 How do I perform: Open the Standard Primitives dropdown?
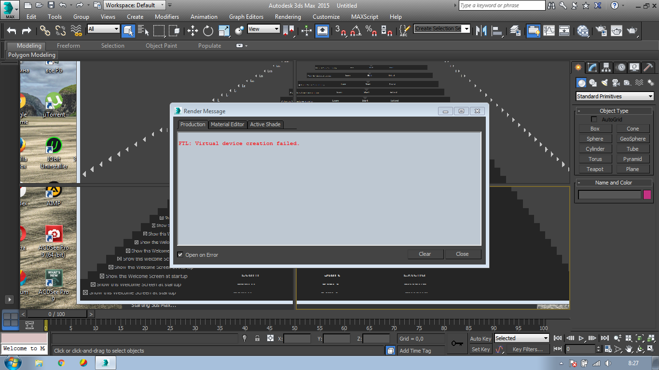coord(615,96)
